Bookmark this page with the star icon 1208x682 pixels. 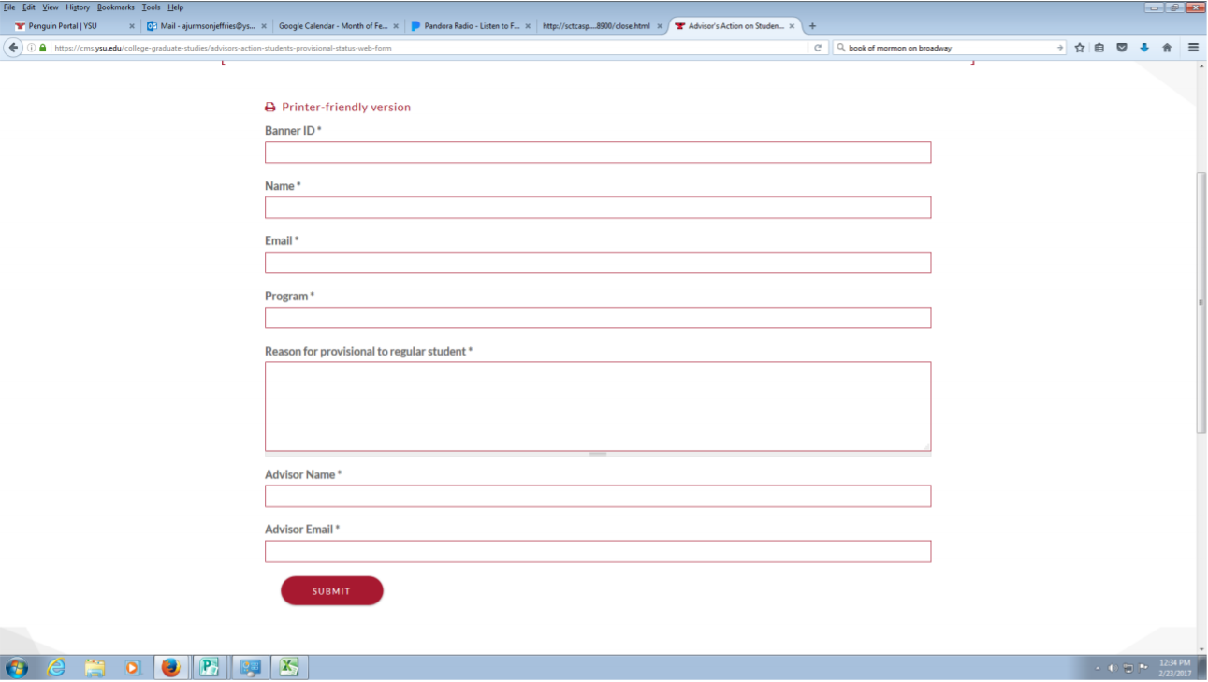click(x=1079, y=48)
